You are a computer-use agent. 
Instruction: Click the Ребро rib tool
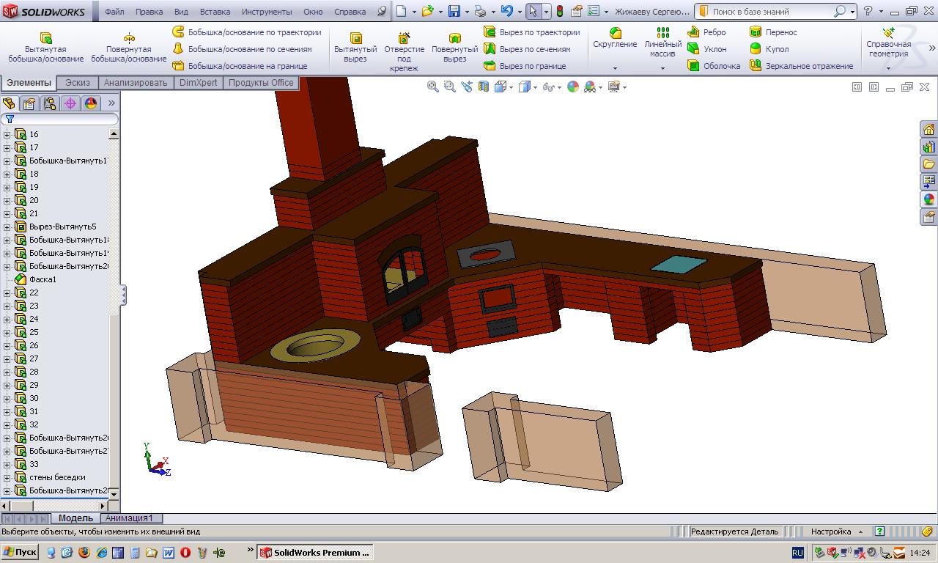coord(706,32)
